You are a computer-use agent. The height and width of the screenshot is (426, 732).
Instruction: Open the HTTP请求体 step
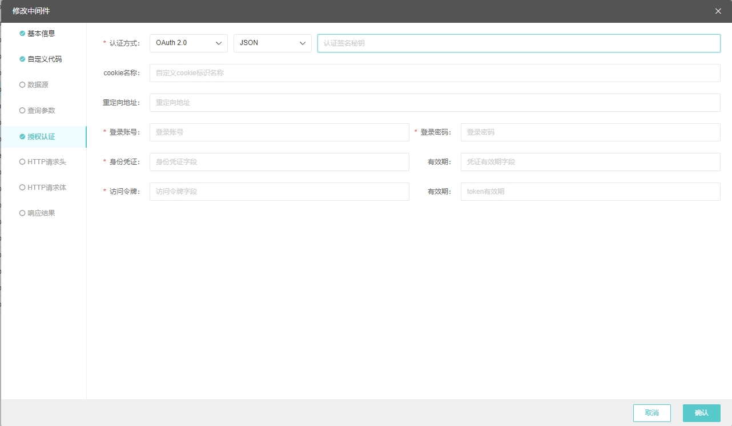pyautogui.click(x=47, y=188)
